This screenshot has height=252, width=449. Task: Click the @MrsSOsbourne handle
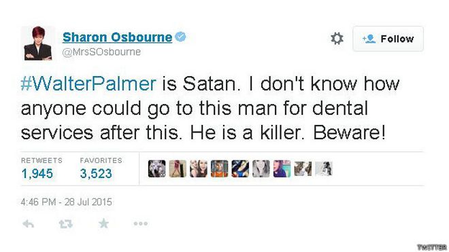pos(101,52)
